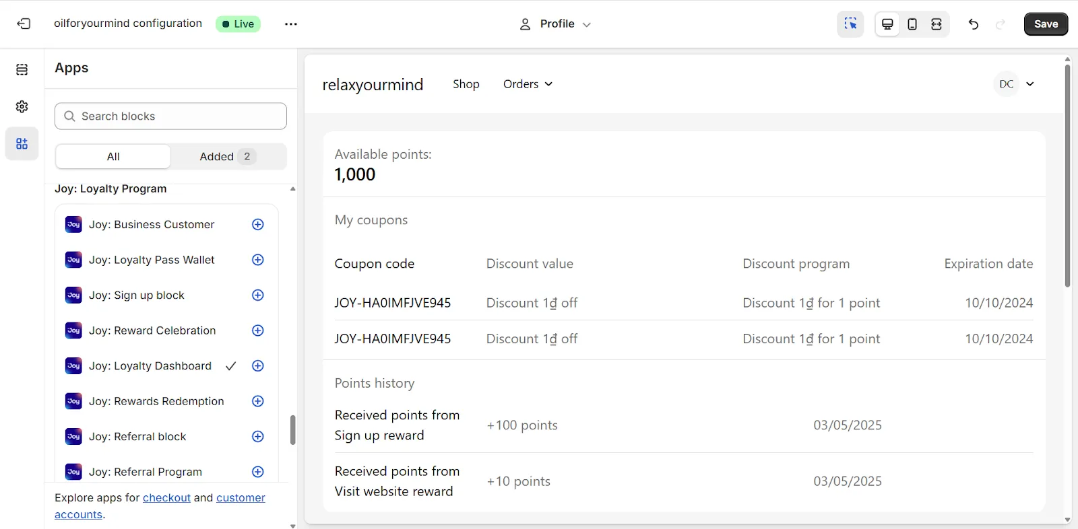Image resolution: width=1078 pixels, height=529 pixels.
Task: Click the Discount program column header
Action: click(796, 264)
